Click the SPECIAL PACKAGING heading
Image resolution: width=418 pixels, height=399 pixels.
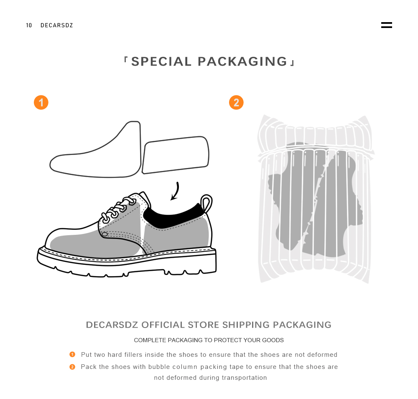[x=209, y=61]
